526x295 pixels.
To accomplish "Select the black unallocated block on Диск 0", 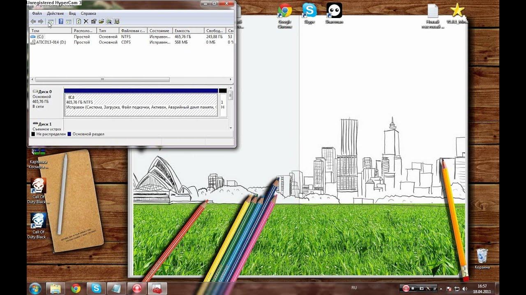I will point(223,102).
